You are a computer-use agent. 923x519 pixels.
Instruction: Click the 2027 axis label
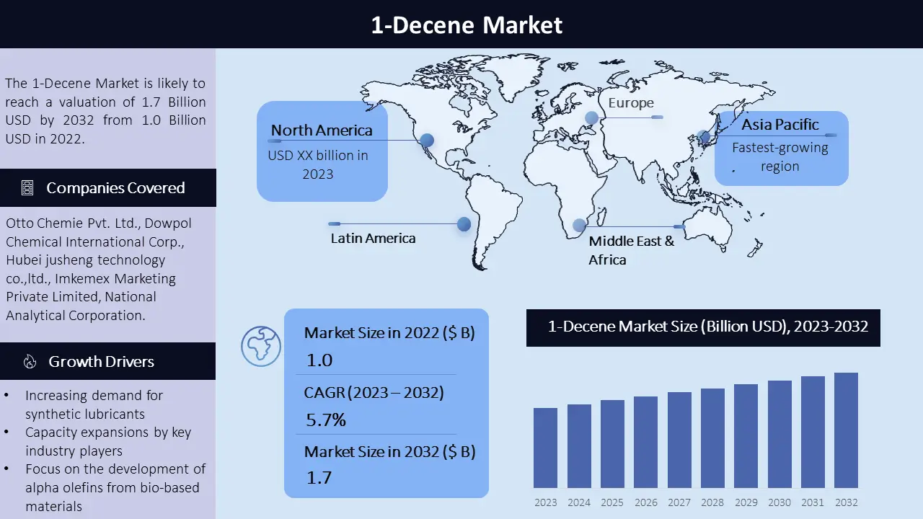pyautogui.click(x=679, y=502)
